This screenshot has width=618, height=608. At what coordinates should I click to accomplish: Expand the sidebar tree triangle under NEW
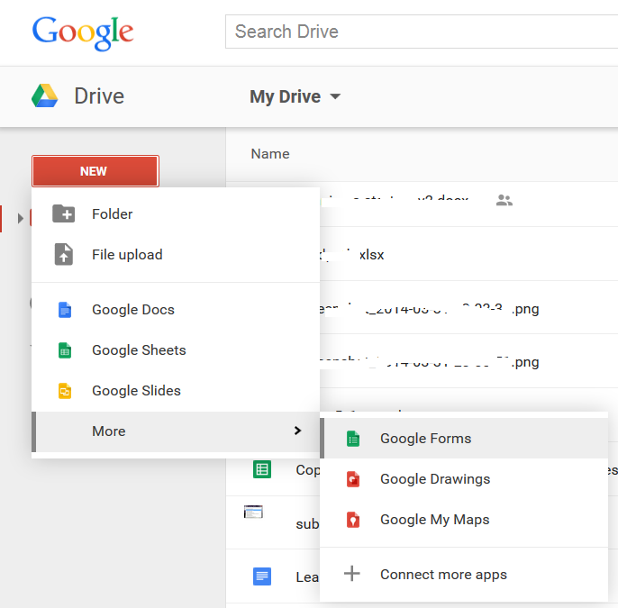[21, 218]
